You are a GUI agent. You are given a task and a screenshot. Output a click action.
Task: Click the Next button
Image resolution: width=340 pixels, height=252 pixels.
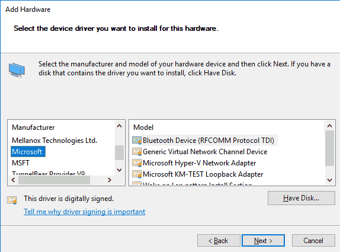click(x=263, y=241)
